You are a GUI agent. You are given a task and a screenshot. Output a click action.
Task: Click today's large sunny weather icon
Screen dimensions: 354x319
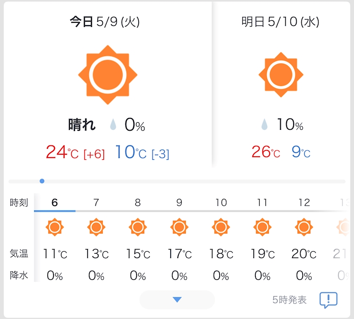tap(108, 75)
